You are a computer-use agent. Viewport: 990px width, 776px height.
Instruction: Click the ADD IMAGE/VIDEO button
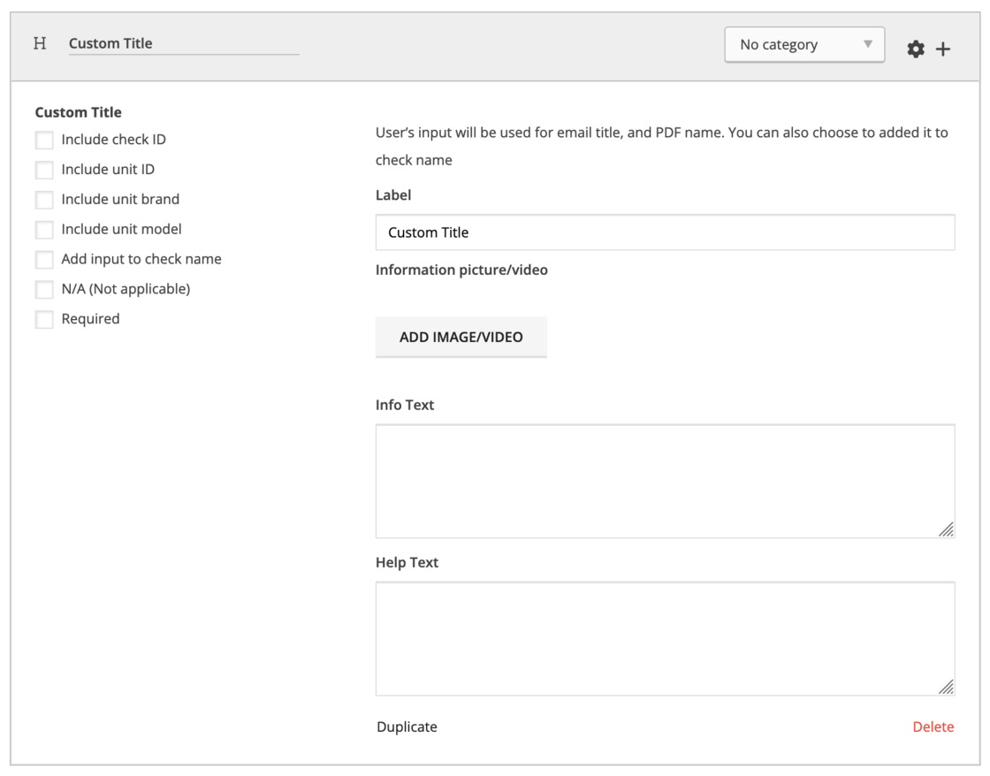point(459,337)
